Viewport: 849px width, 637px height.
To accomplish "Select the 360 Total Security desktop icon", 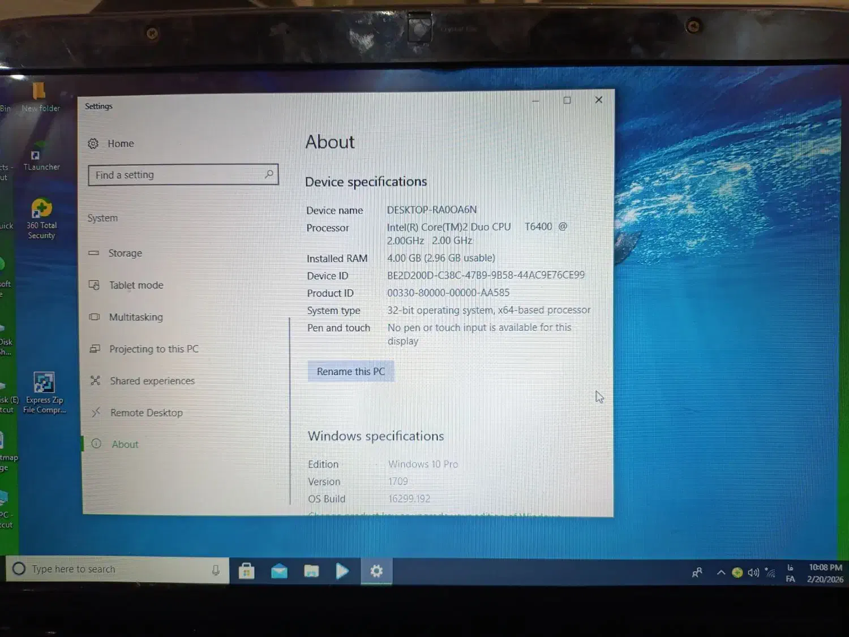I will pyautogui.click(x=41, y=219).
